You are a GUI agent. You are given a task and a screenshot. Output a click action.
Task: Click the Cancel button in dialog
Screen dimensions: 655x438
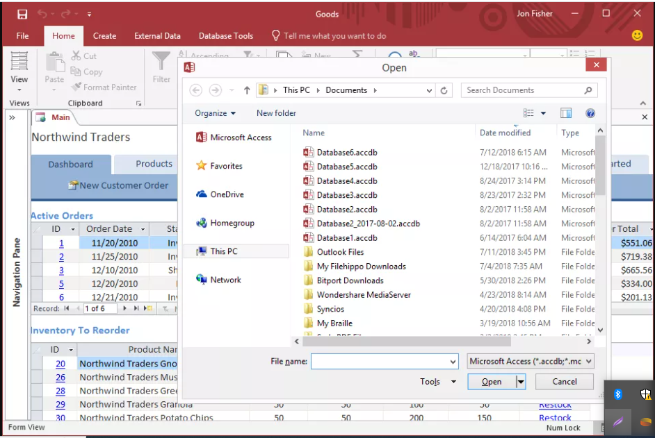(565, 382)
